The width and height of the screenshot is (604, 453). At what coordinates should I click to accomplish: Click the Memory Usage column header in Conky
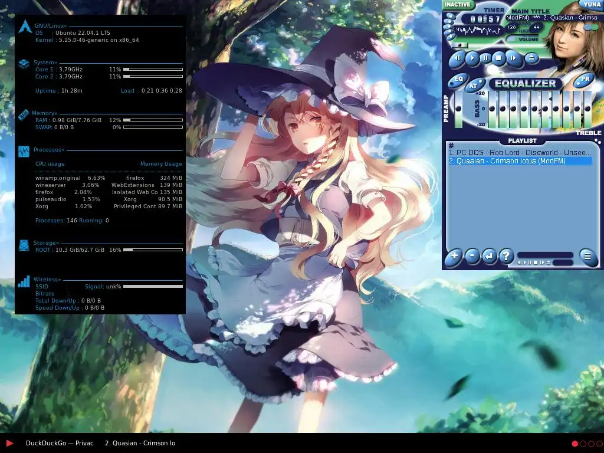(x=161, y=164)
